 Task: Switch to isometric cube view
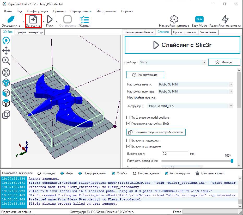coord(6,83)
